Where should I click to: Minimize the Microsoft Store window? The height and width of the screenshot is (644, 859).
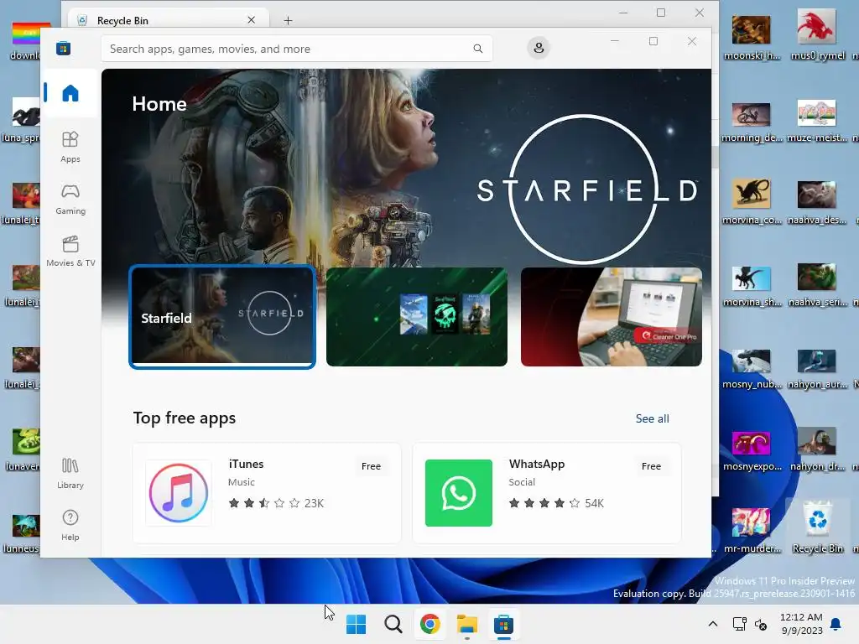coord(615,42)
